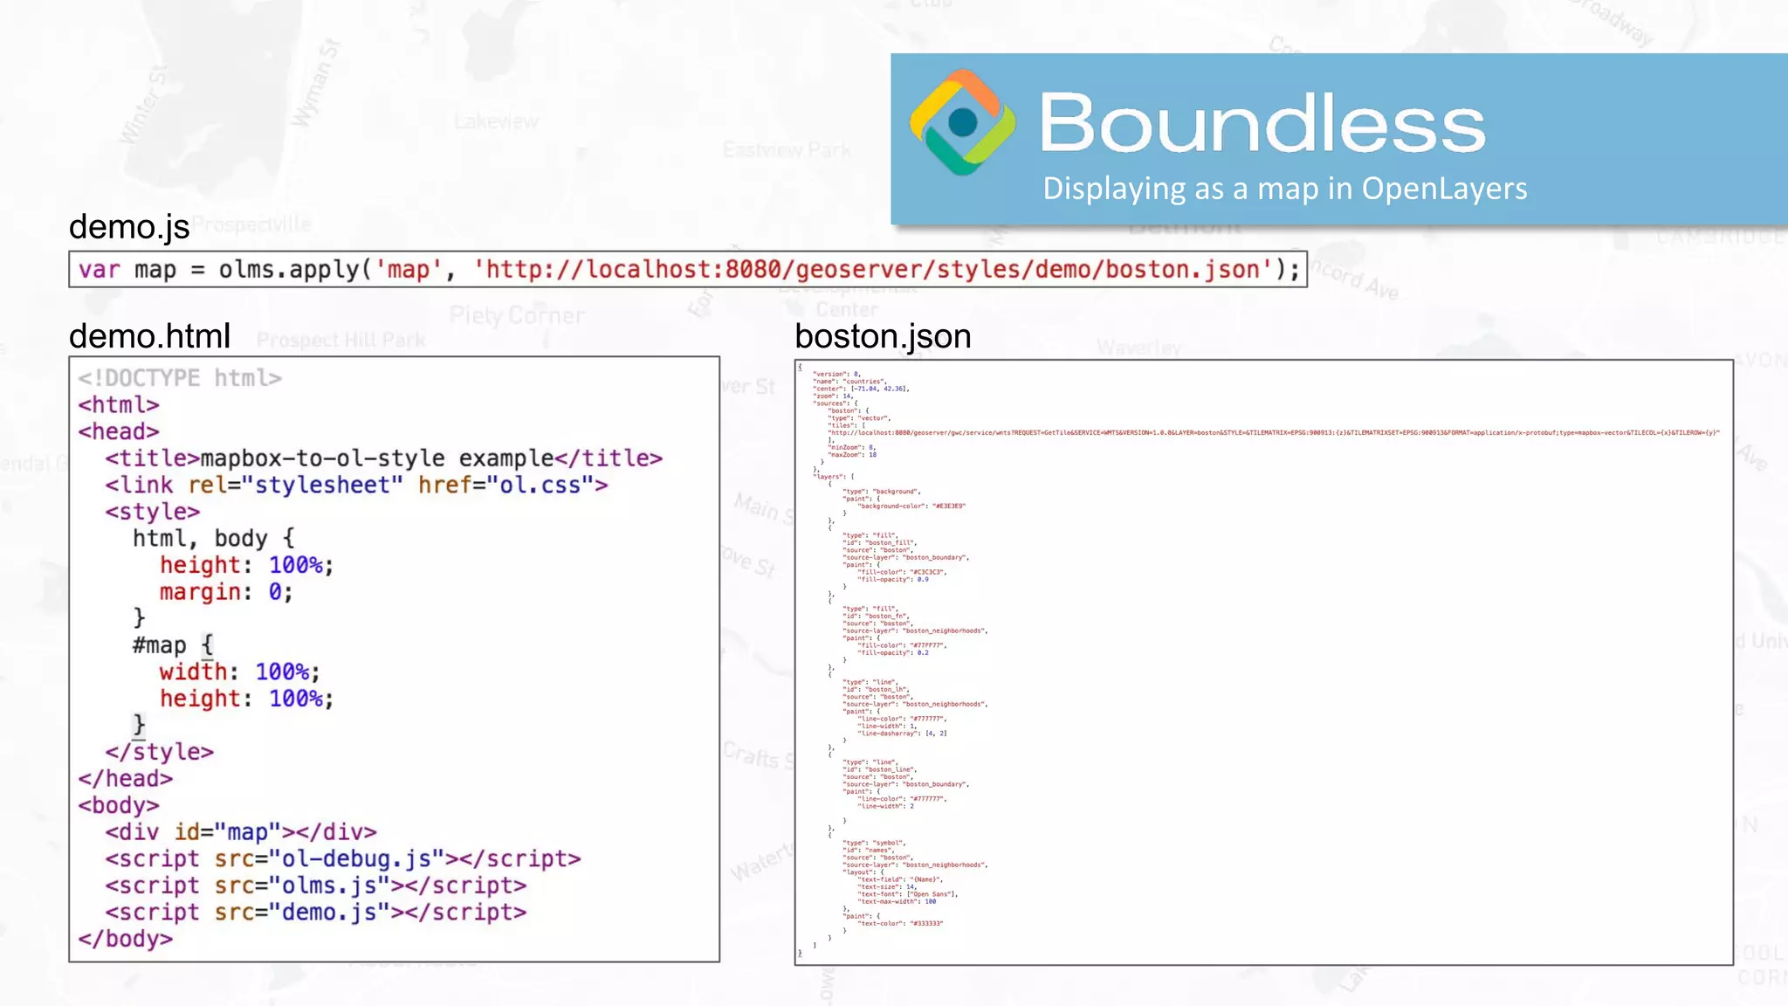The width and height of the screenshot is (1788, 1006).
Task: Click the demo.js script tag line
Action: coord(315,913)
